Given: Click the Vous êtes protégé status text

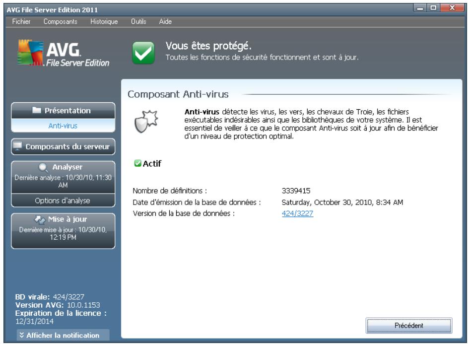Looking at the screenshot, I should [x=208, y=46].
